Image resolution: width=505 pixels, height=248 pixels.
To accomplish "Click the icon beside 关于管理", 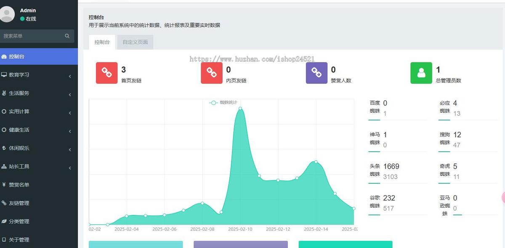I will [4, 240].
